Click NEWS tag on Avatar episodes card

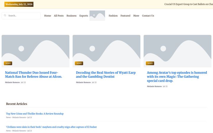[x=150, y=63]
